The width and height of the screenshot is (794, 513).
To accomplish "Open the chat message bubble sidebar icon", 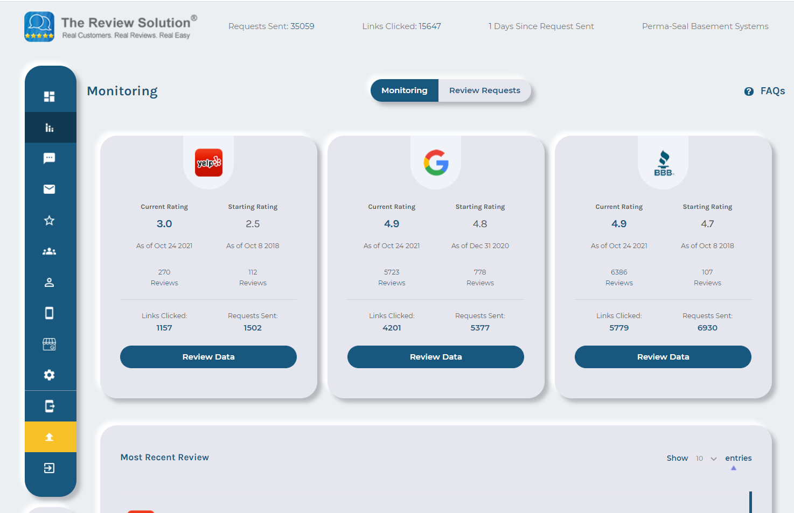I will tap(50, 158).
